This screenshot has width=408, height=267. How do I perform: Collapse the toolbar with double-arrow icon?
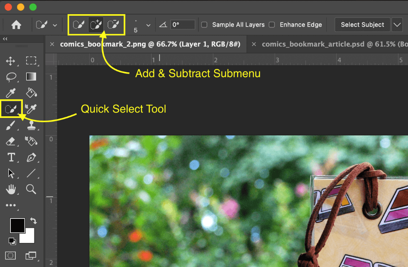(5, 39)
